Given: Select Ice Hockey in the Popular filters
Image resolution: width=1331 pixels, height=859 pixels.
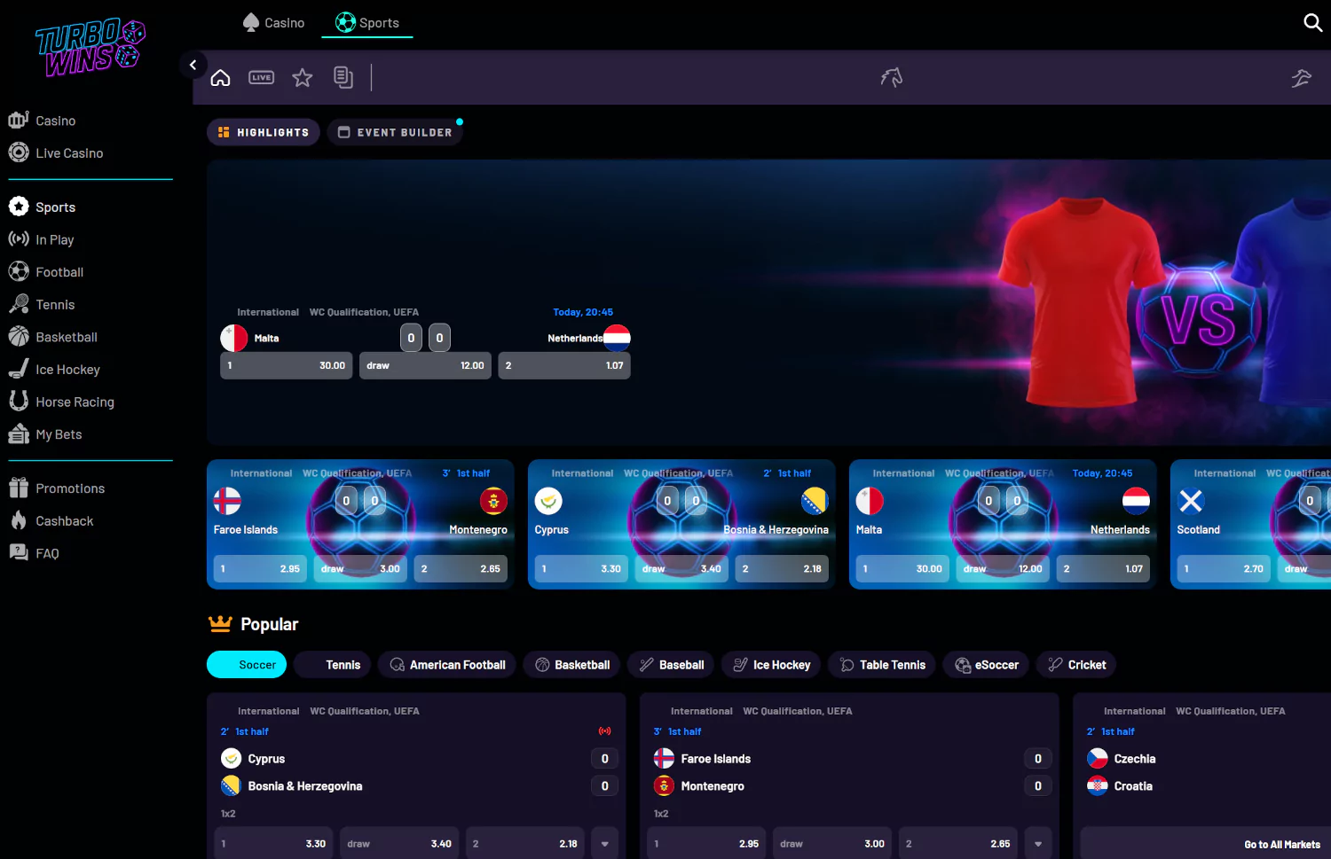Looking at the screenshot, I should point(771,665).
